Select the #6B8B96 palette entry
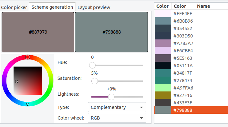The height and width of the screenshot is (127, 228). tap(191, 21)
